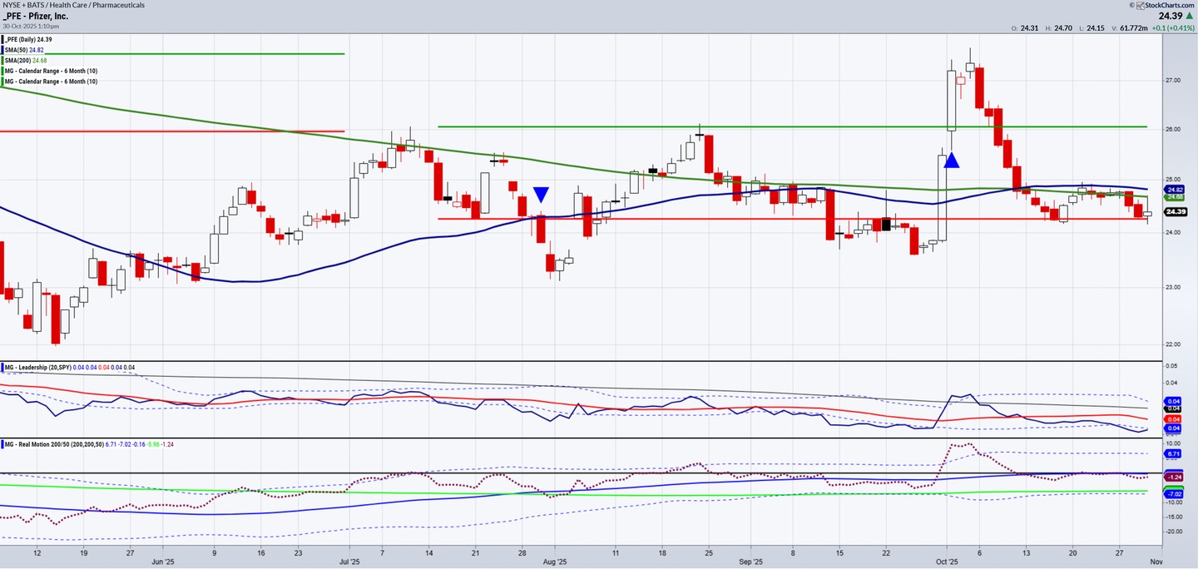Click the upper MG Calendar Range 6 Month legend
Screen dimensions: 1198x569
click(x=52, y=71)
